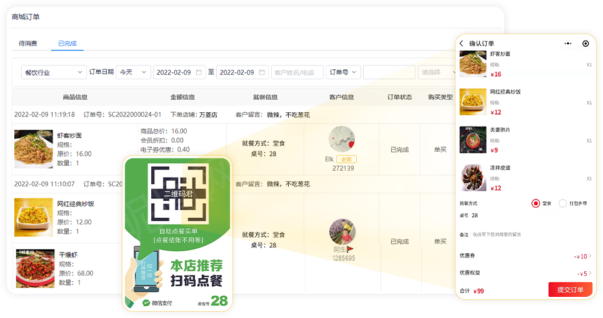Screen dimensions: 603x318
Task: Click the 桌号 28 row in 确认订单
Action: pos(469,216)
